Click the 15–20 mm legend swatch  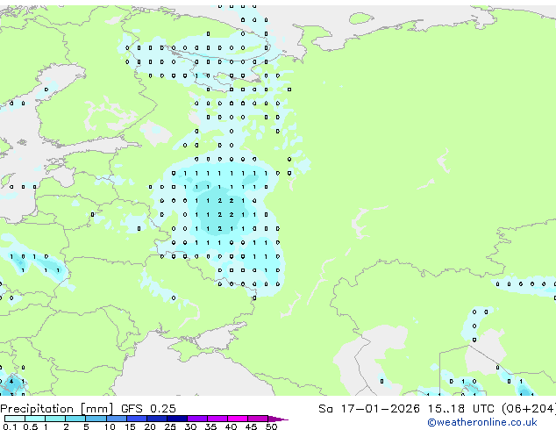click(x=136, y=419)
